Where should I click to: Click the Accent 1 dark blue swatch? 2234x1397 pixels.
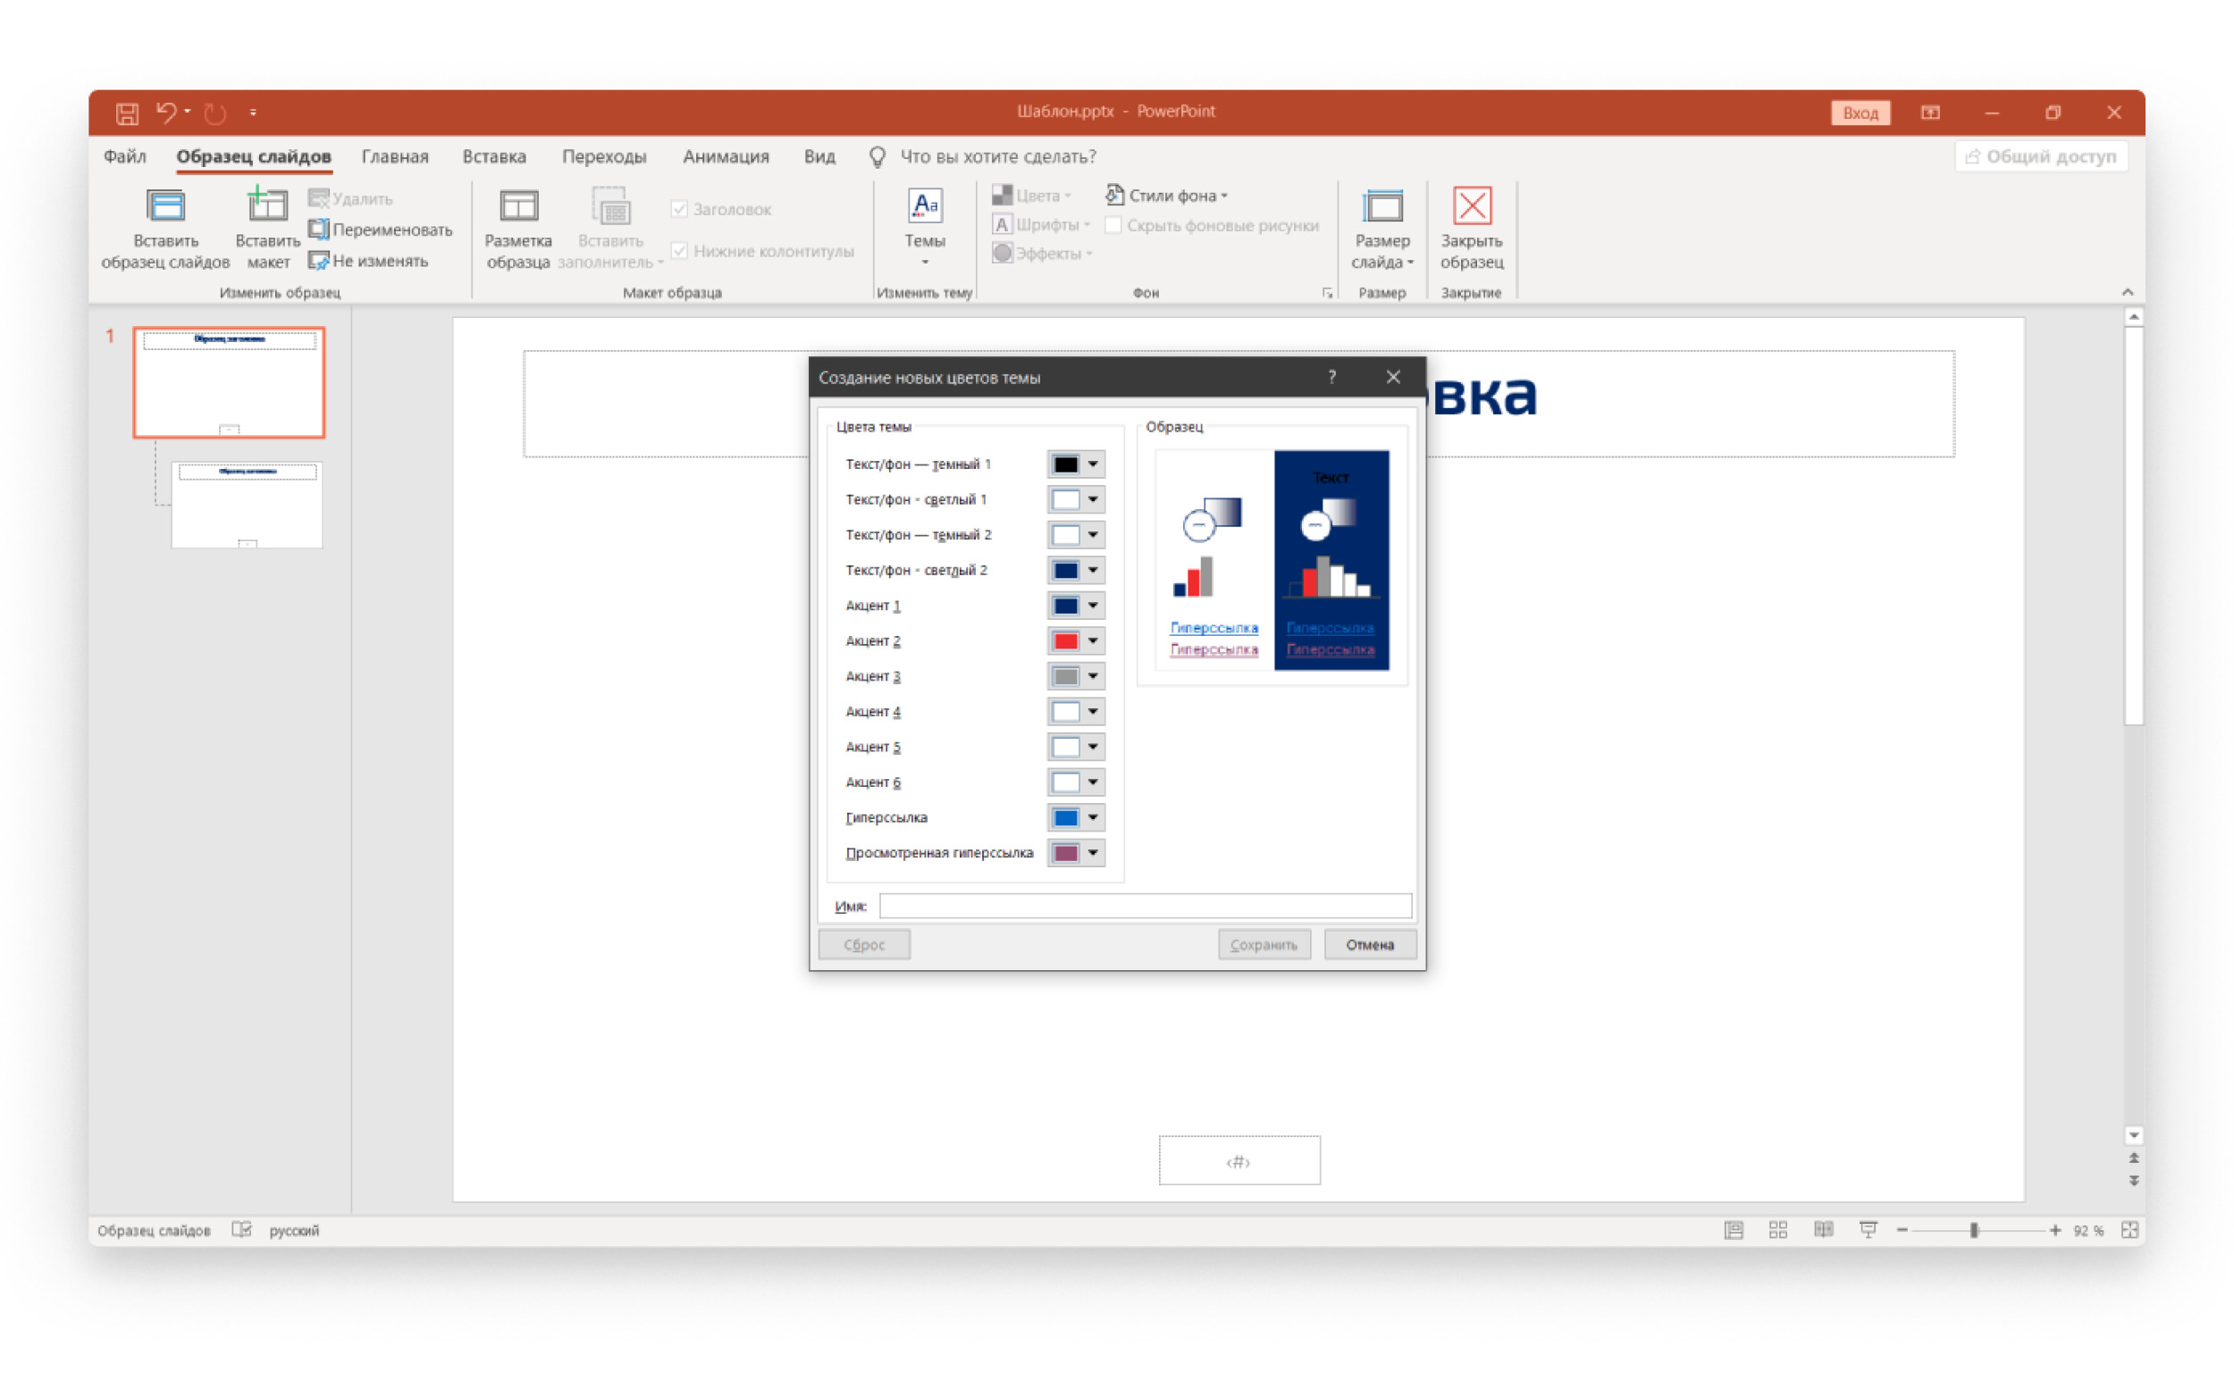coord(1065,606)
